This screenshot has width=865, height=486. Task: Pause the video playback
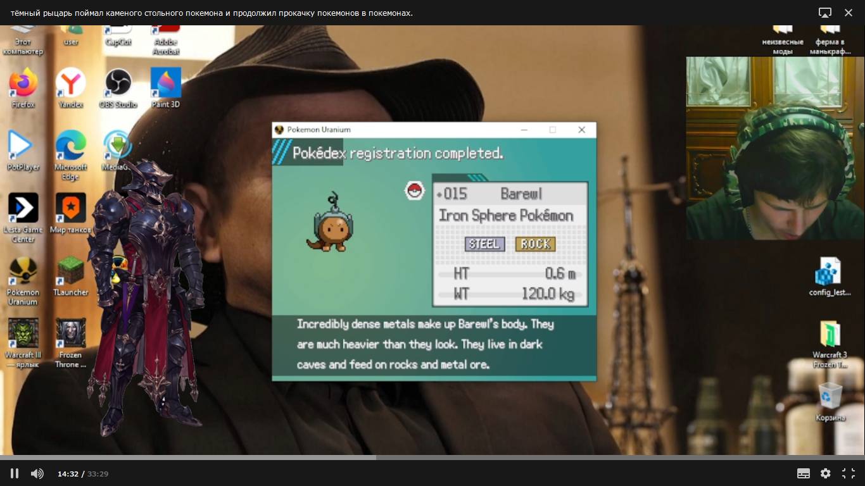pos(15,473)
